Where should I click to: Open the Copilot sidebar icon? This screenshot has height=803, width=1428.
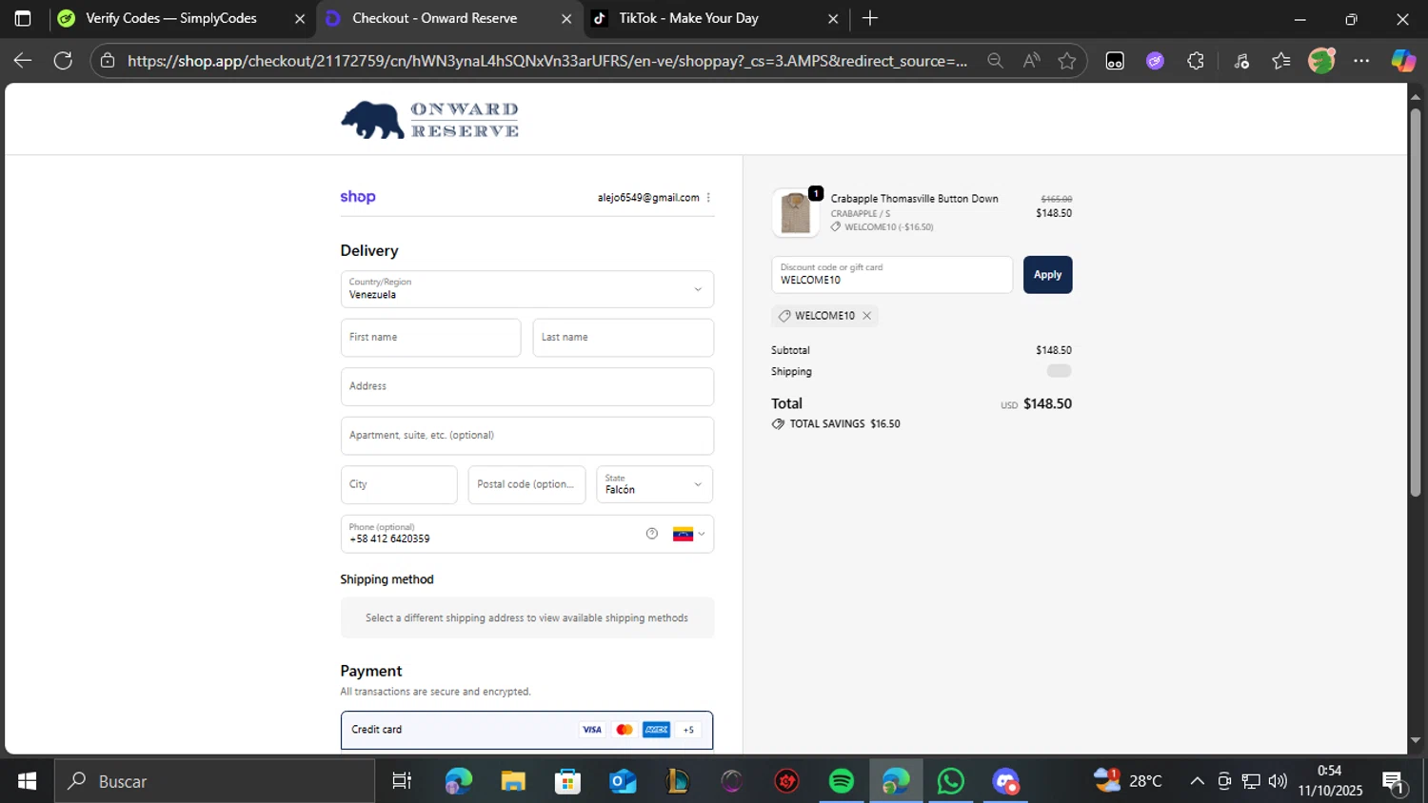click(x=1403, y=61)
